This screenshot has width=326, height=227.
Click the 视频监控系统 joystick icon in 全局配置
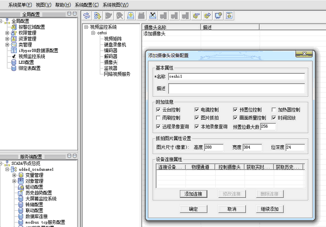pyautogui.click(x=14, y=56)
